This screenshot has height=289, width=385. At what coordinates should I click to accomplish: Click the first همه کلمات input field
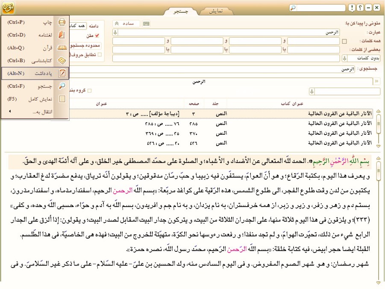313,41
